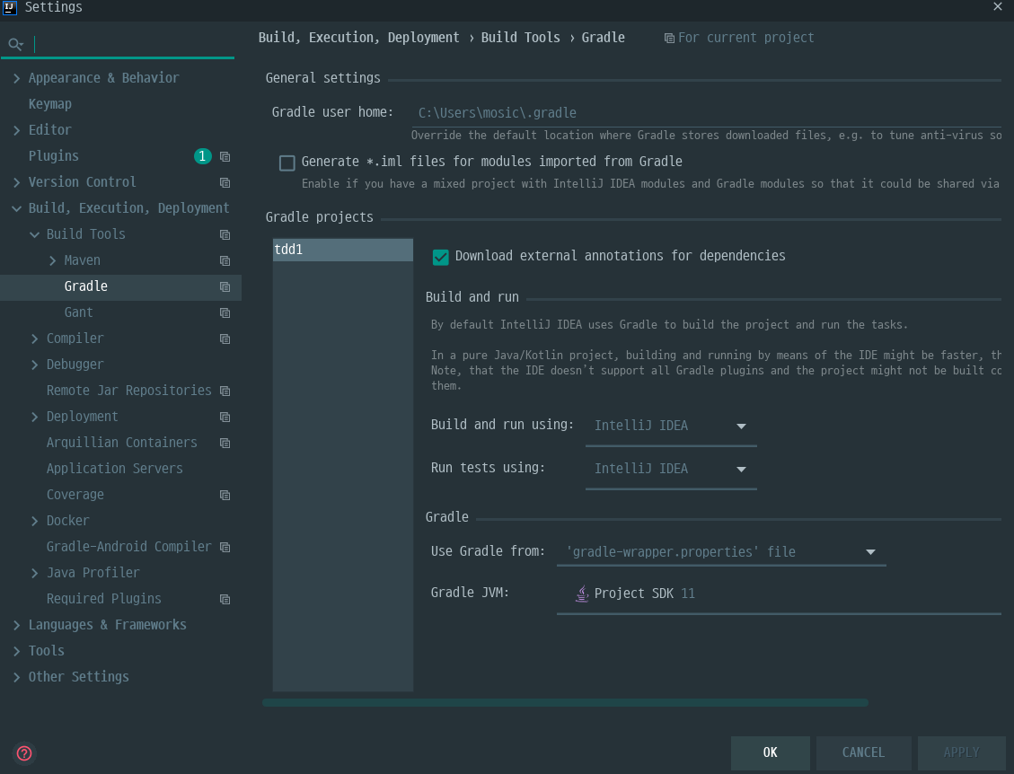Open the Run tests using dropdown
This screenshot has height=774, width=1014.
pyautogui.click(x=671, y=469)
